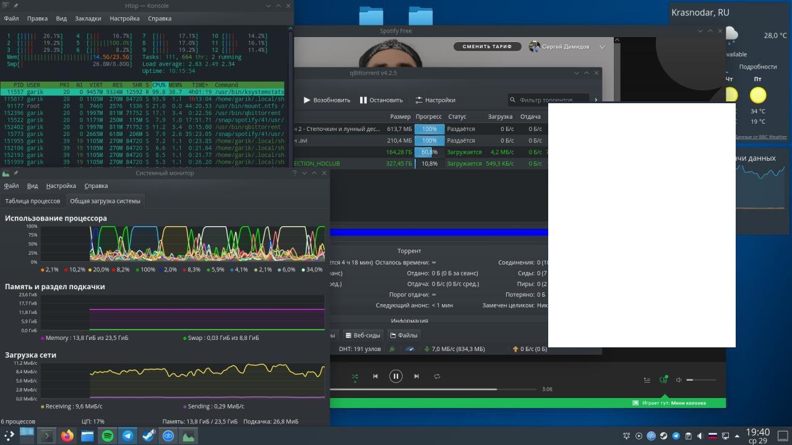The image size is (792, 445).
Task: Launch Firefox from the taskbar
Action: pos(67,436)
